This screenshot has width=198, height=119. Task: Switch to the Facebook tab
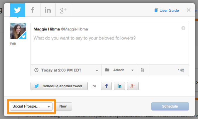33,10
